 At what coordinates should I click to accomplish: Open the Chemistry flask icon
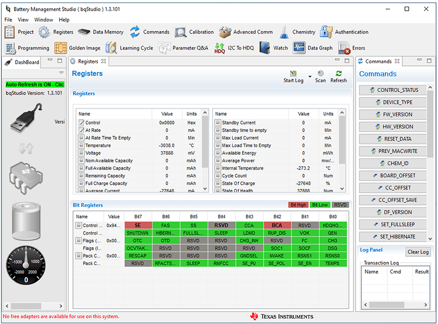(284, 32)
